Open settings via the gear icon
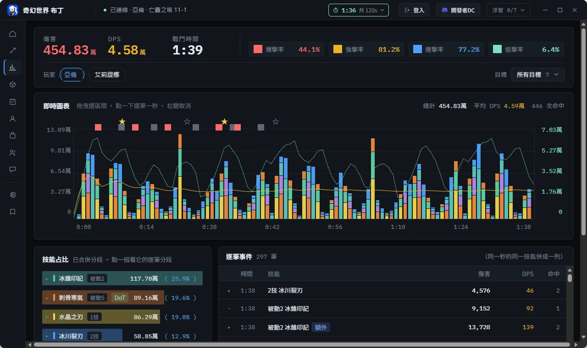 [x=13, y=195]
